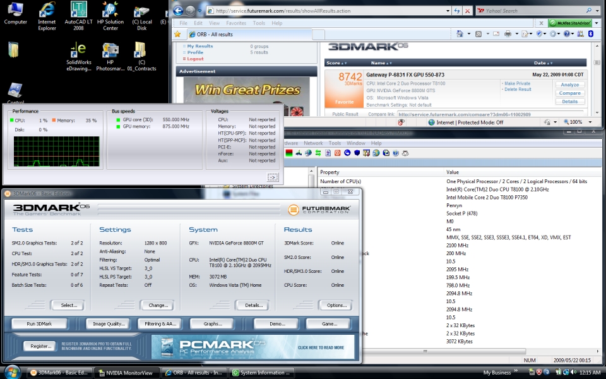This screenshot has width=606, height=379.
Task: Click the PCMark05 advertisement banner
Action: coord(252,347)
